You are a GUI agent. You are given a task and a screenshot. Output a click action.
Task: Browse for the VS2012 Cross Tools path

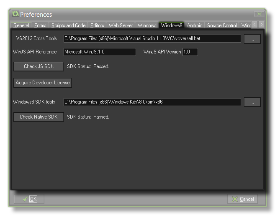click(x=252, y=39)
